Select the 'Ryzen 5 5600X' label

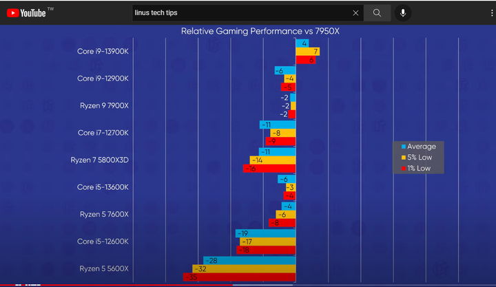pos(104,268)
